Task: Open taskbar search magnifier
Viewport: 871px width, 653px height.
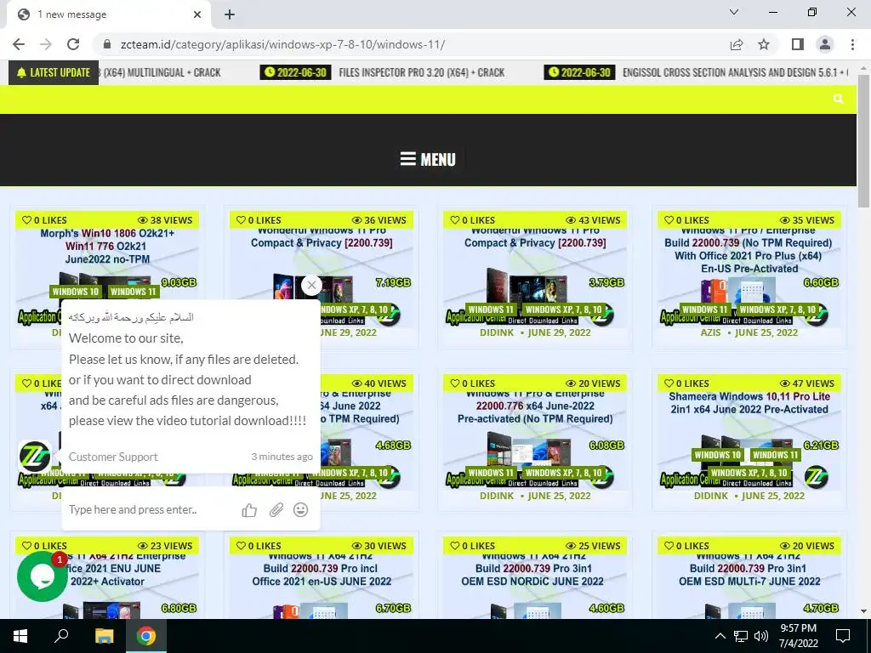Action: pyautogui.click(x=61, y=636)
